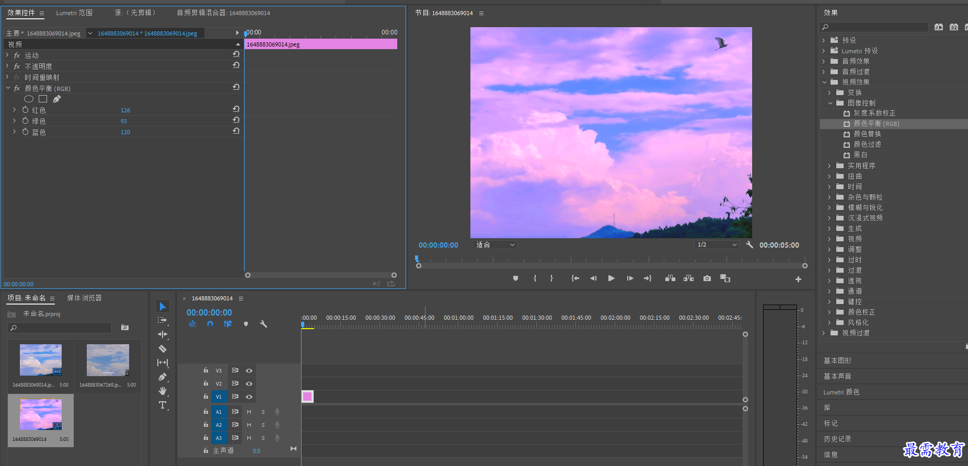Select the Hand tool
Screen dimensions: 968x466
163,391
